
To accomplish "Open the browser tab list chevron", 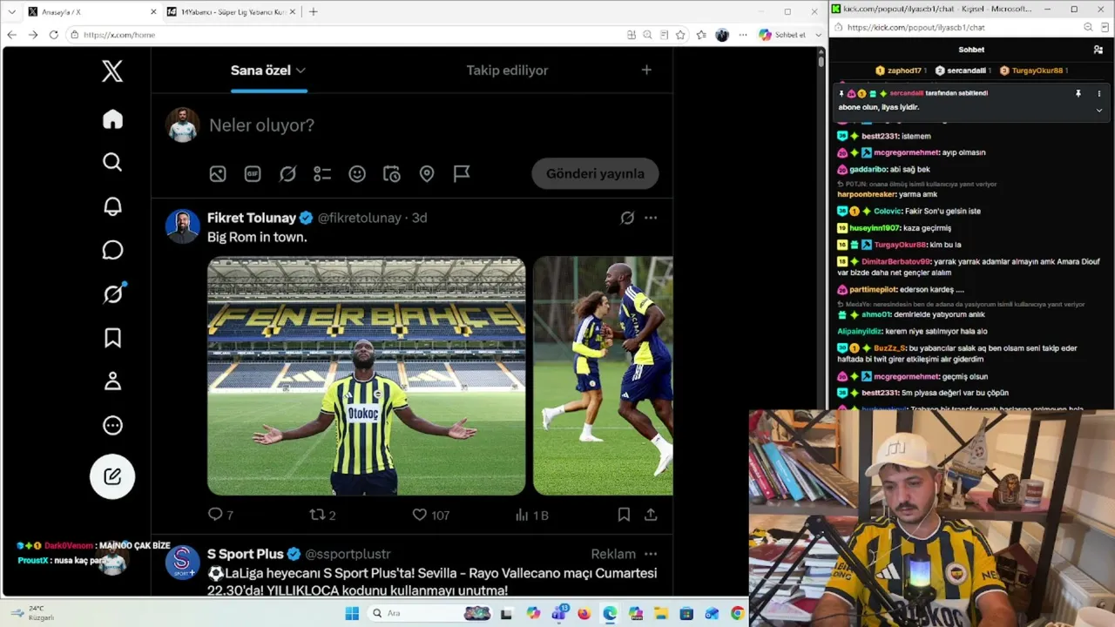I will tap(11, 11).
